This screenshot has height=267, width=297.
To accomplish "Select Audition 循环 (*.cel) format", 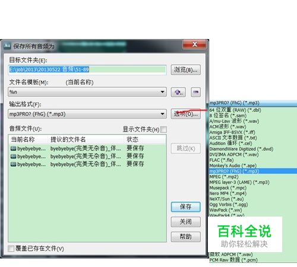I will pos(253,143).
